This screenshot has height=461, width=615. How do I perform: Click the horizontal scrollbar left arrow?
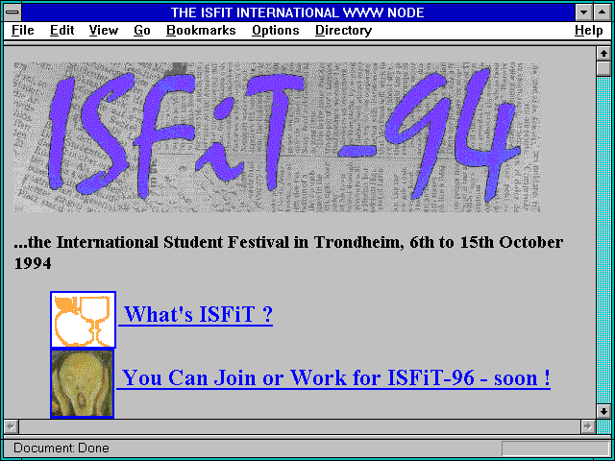pos(12,426)
